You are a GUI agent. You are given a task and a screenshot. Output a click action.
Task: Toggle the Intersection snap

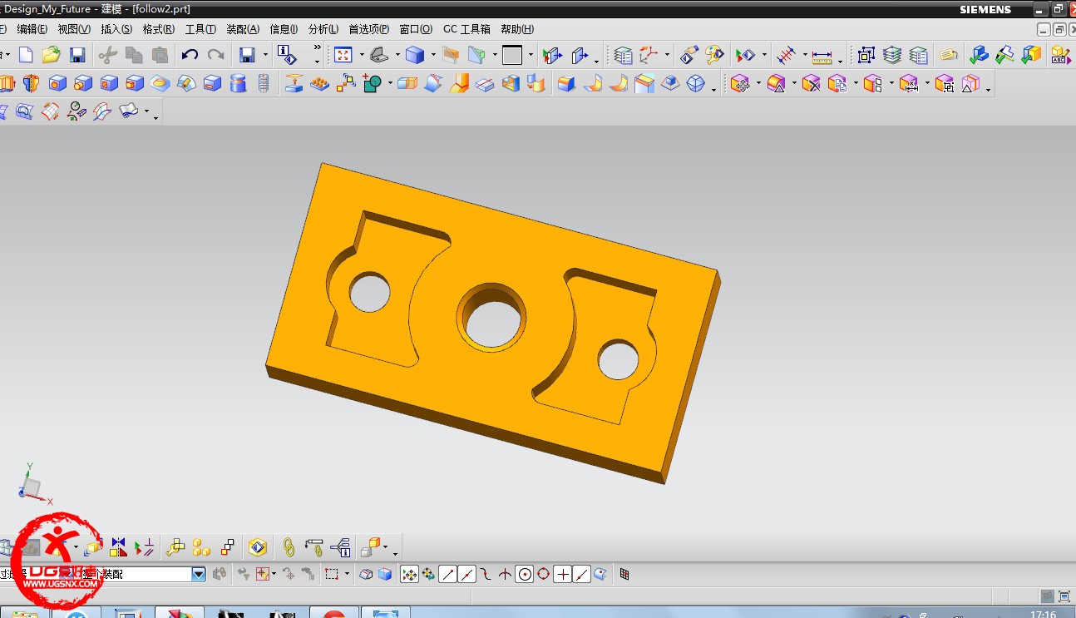[505, 574]
